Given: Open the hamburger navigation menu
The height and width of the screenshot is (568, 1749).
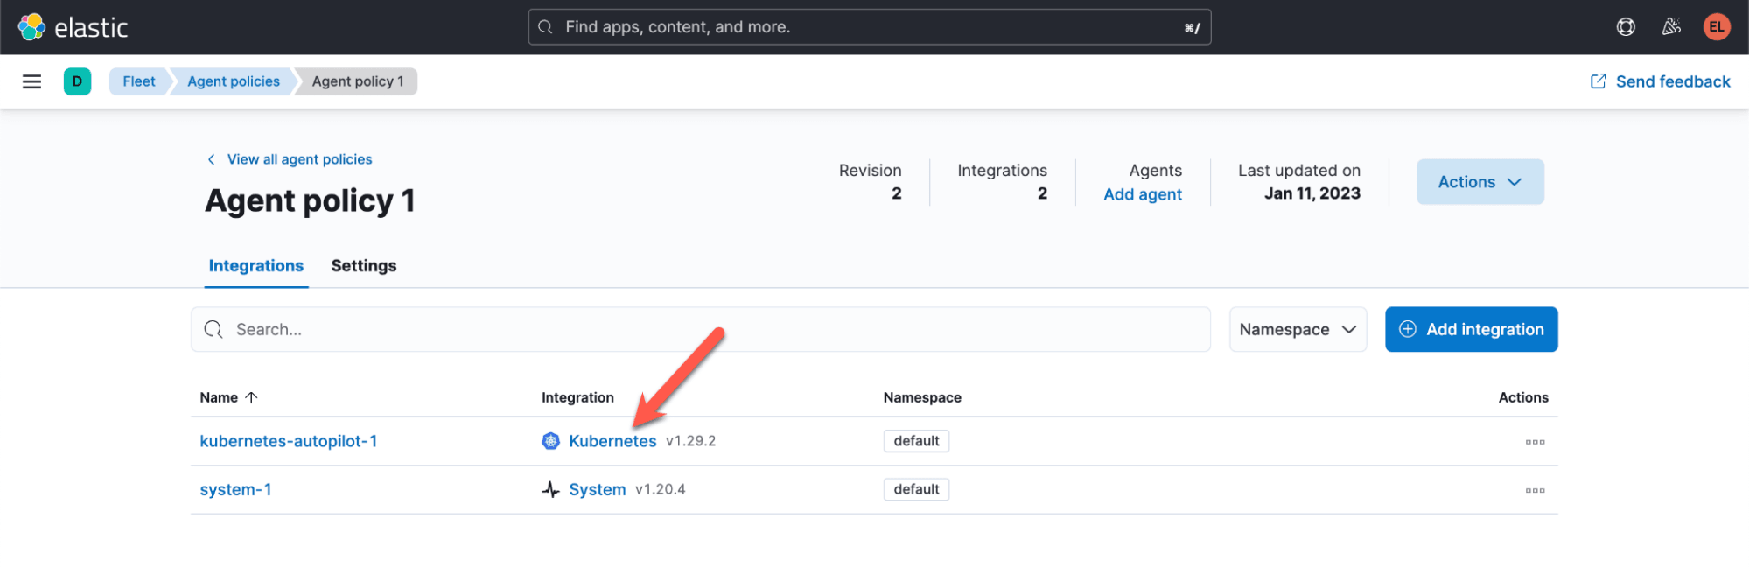Looking at the screenshot, I should coord(31,81).
